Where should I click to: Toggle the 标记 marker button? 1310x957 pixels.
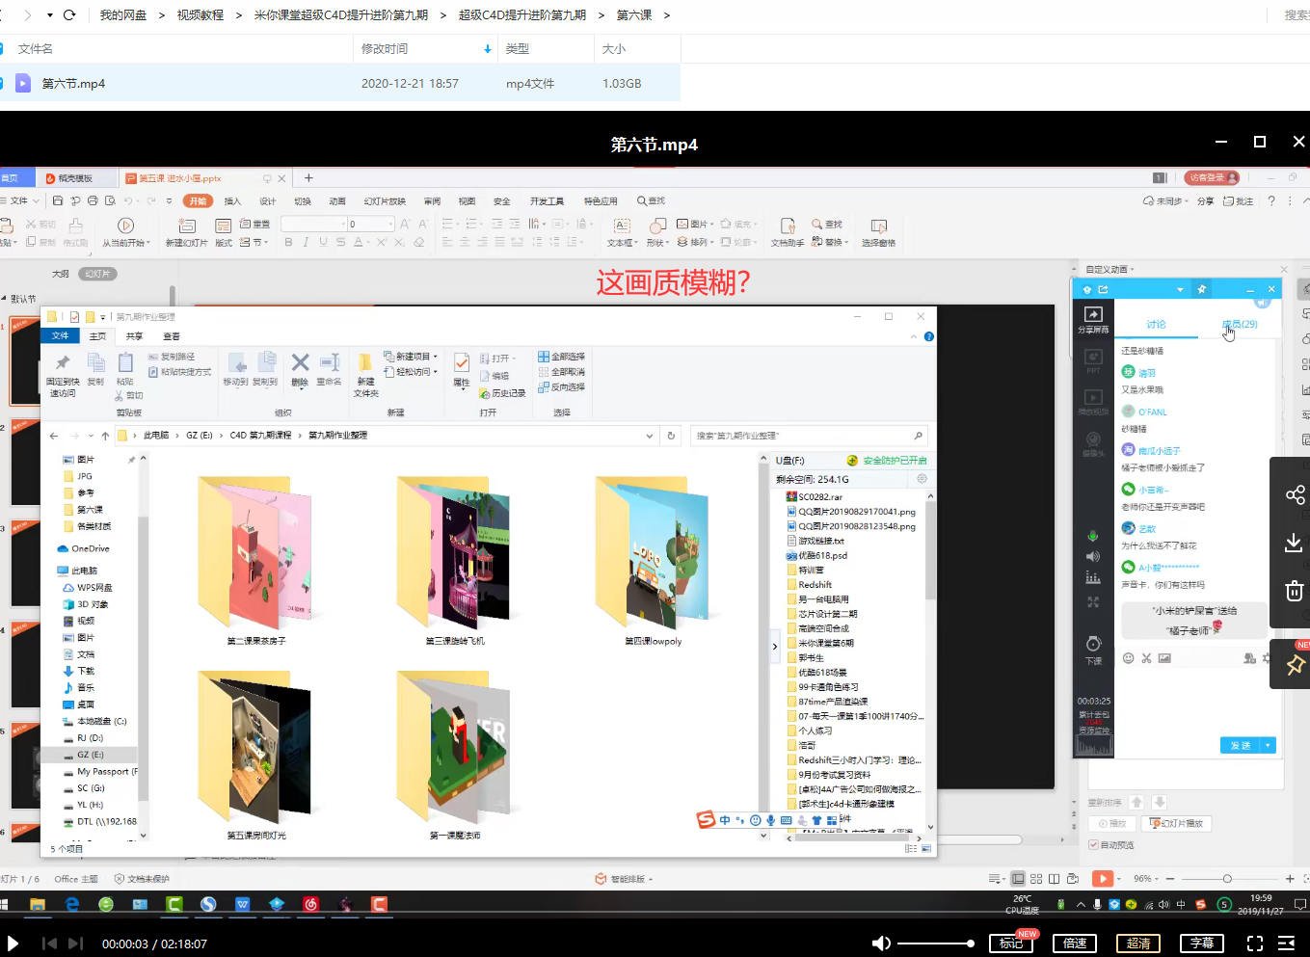(1010, 944)
